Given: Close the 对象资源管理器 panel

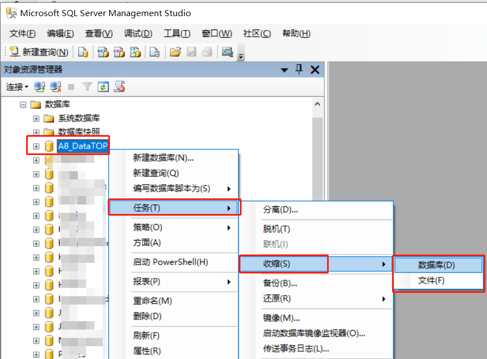Looking at the screenshot, I should point(315,69).
